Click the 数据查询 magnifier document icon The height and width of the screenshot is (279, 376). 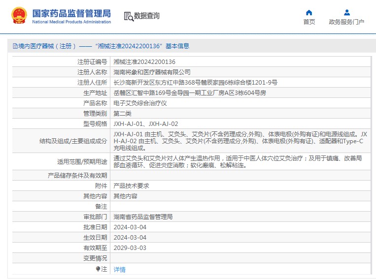128,16
